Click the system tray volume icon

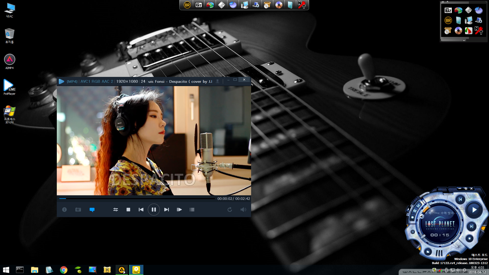coord(458,270)
